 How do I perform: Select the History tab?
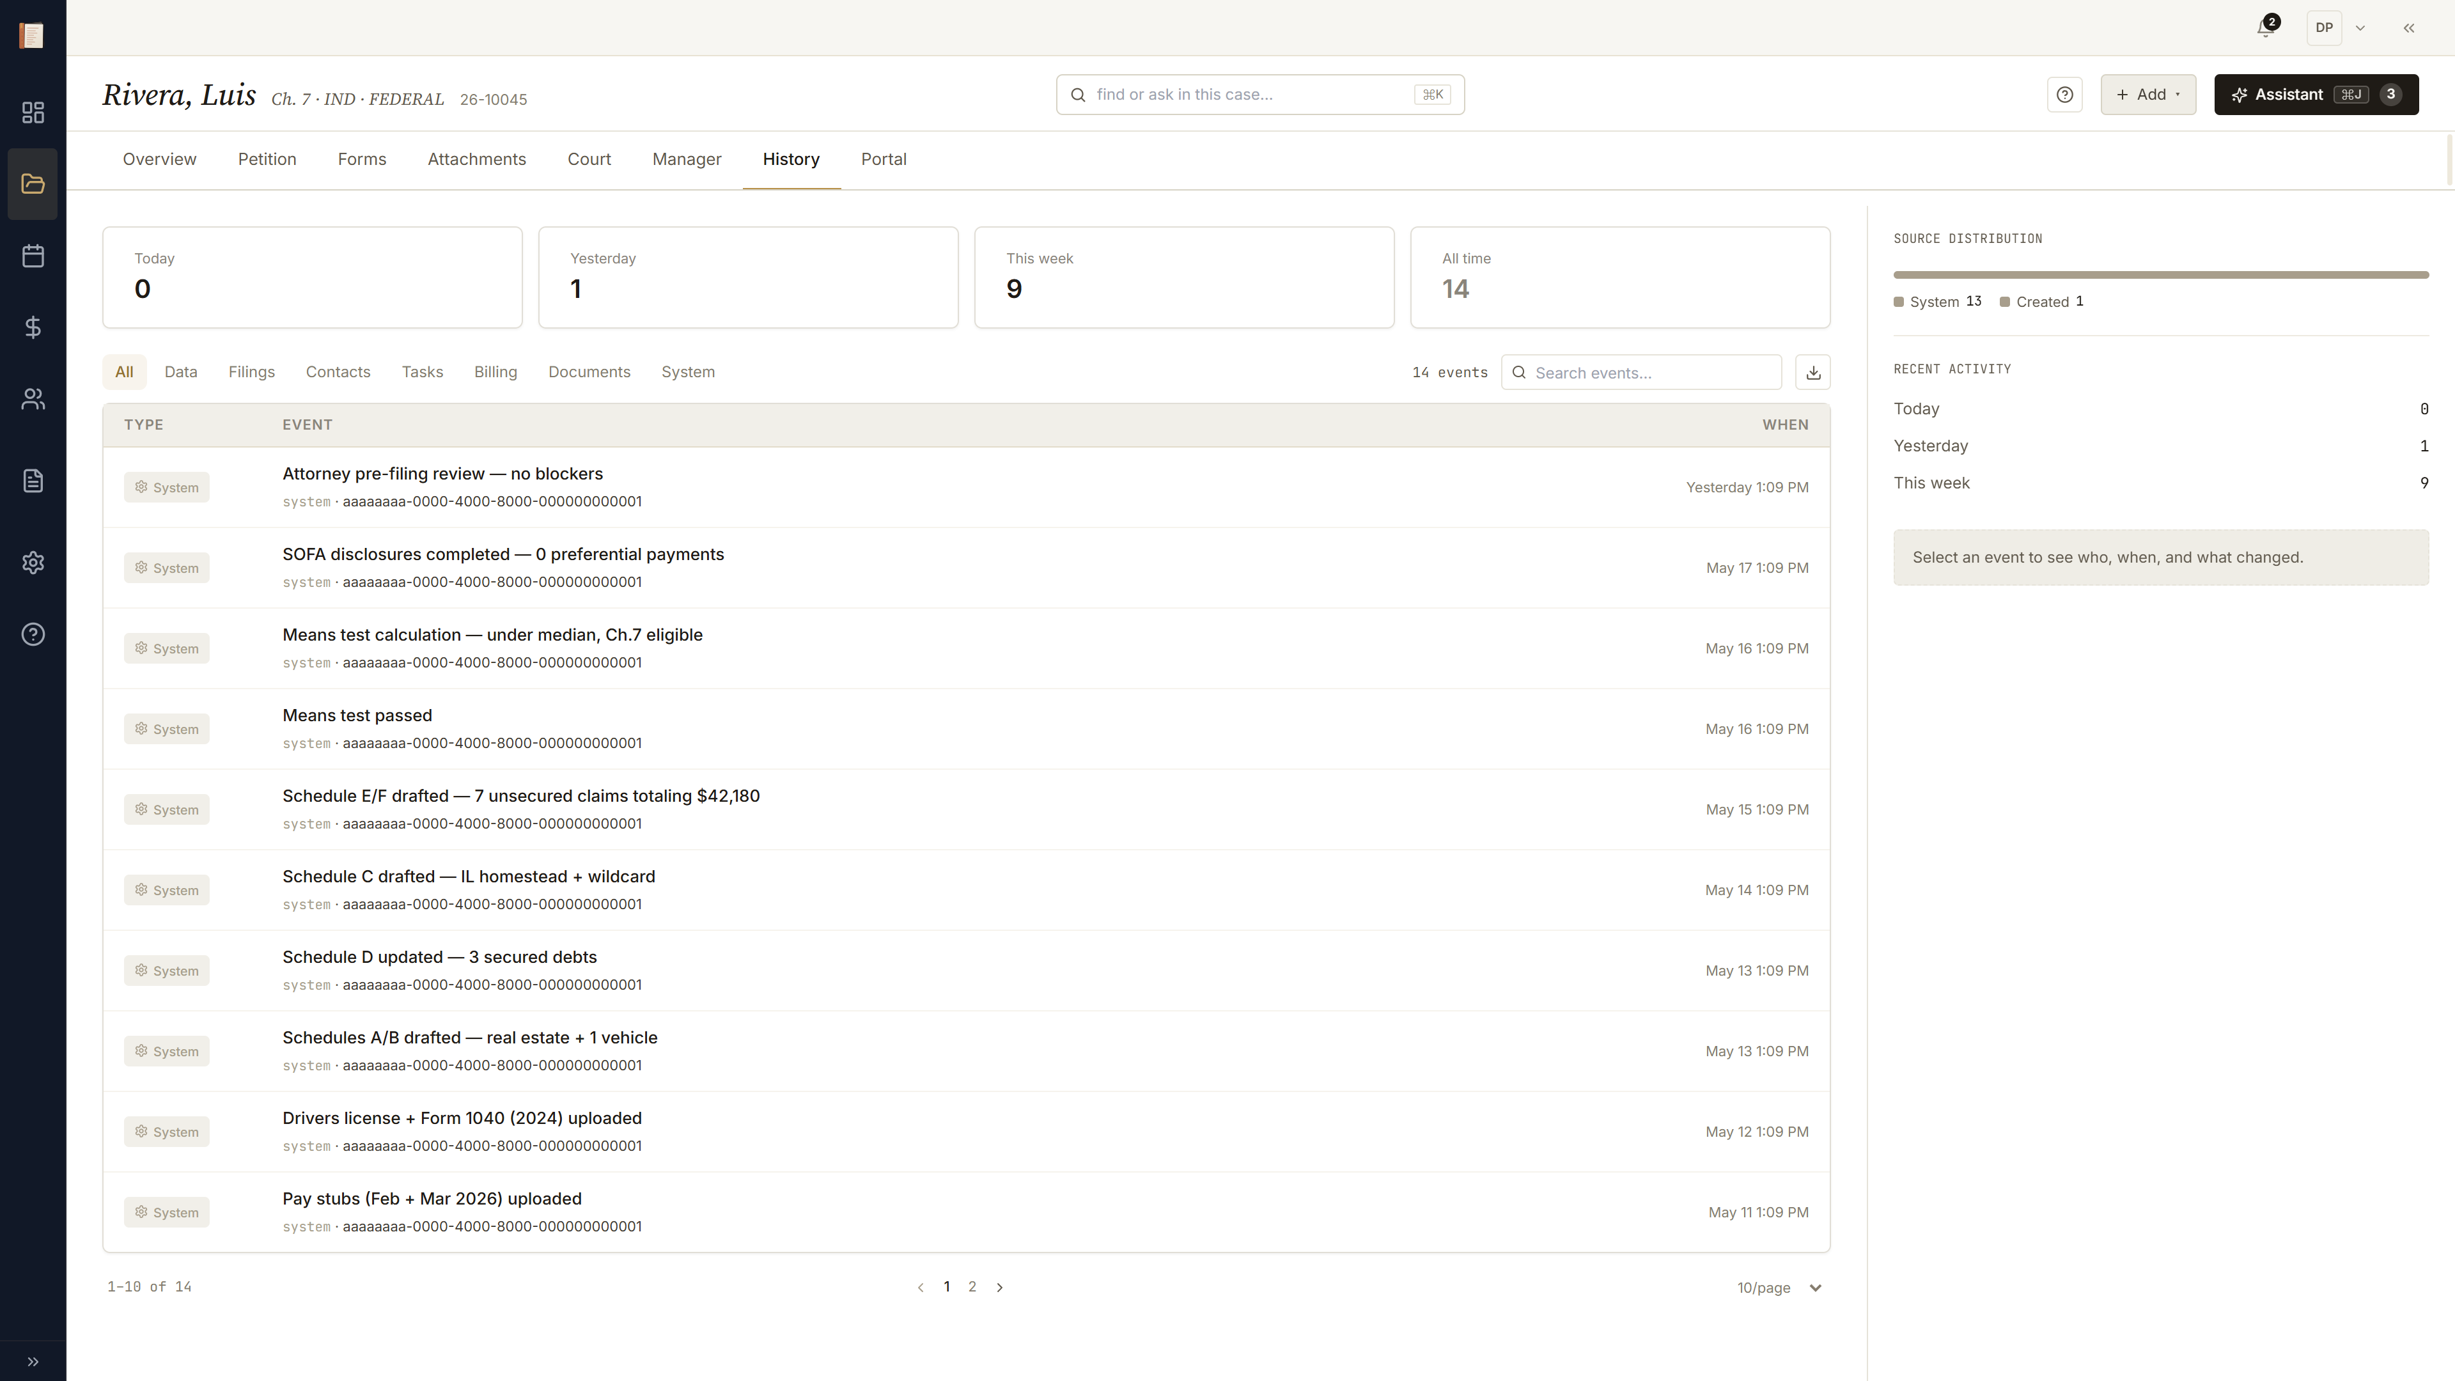click(x=791, y=159)
